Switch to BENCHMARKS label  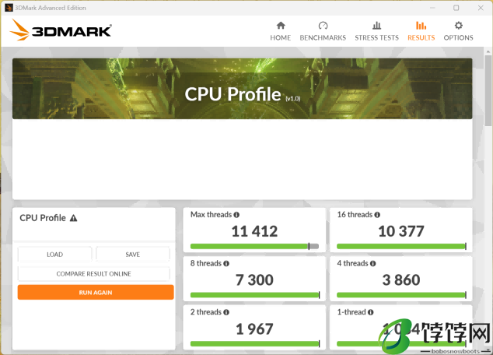(323, 38)
